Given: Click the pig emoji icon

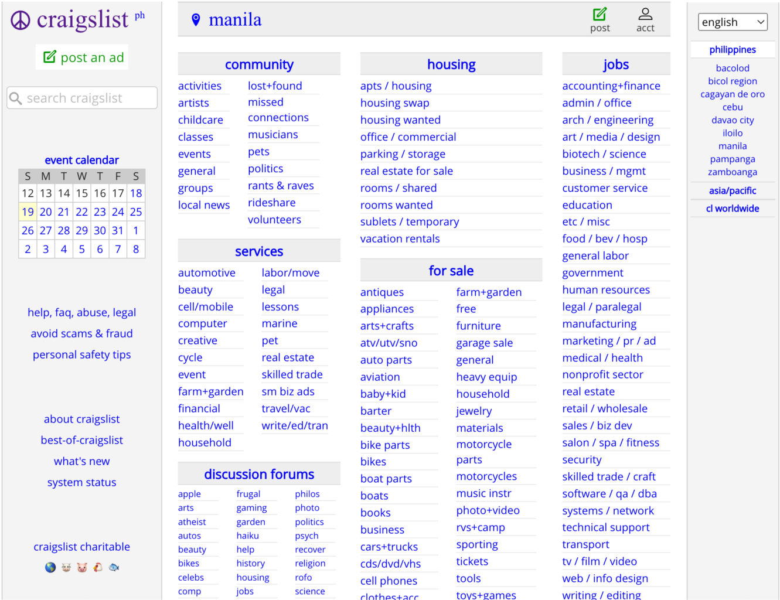Looking at the screenshot, I should [82, 567].
